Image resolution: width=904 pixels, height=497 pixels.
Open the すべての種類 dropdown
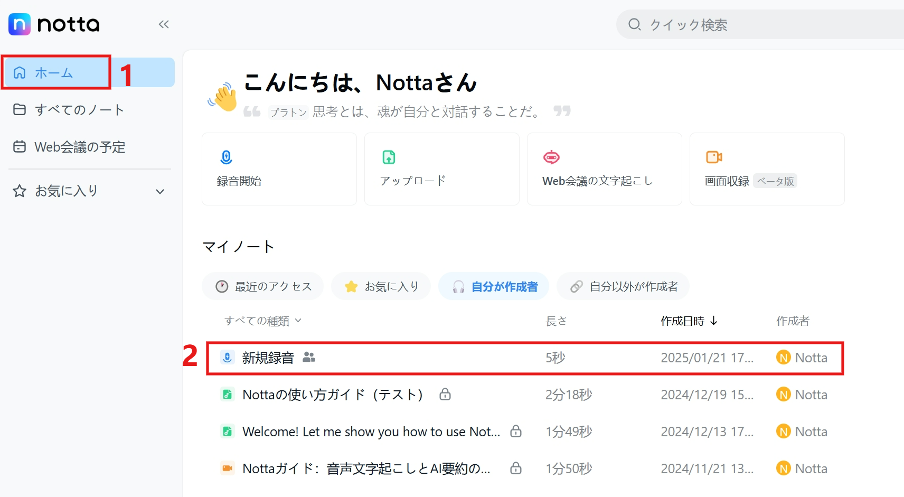pyautogui.click(x=263, y=321)
